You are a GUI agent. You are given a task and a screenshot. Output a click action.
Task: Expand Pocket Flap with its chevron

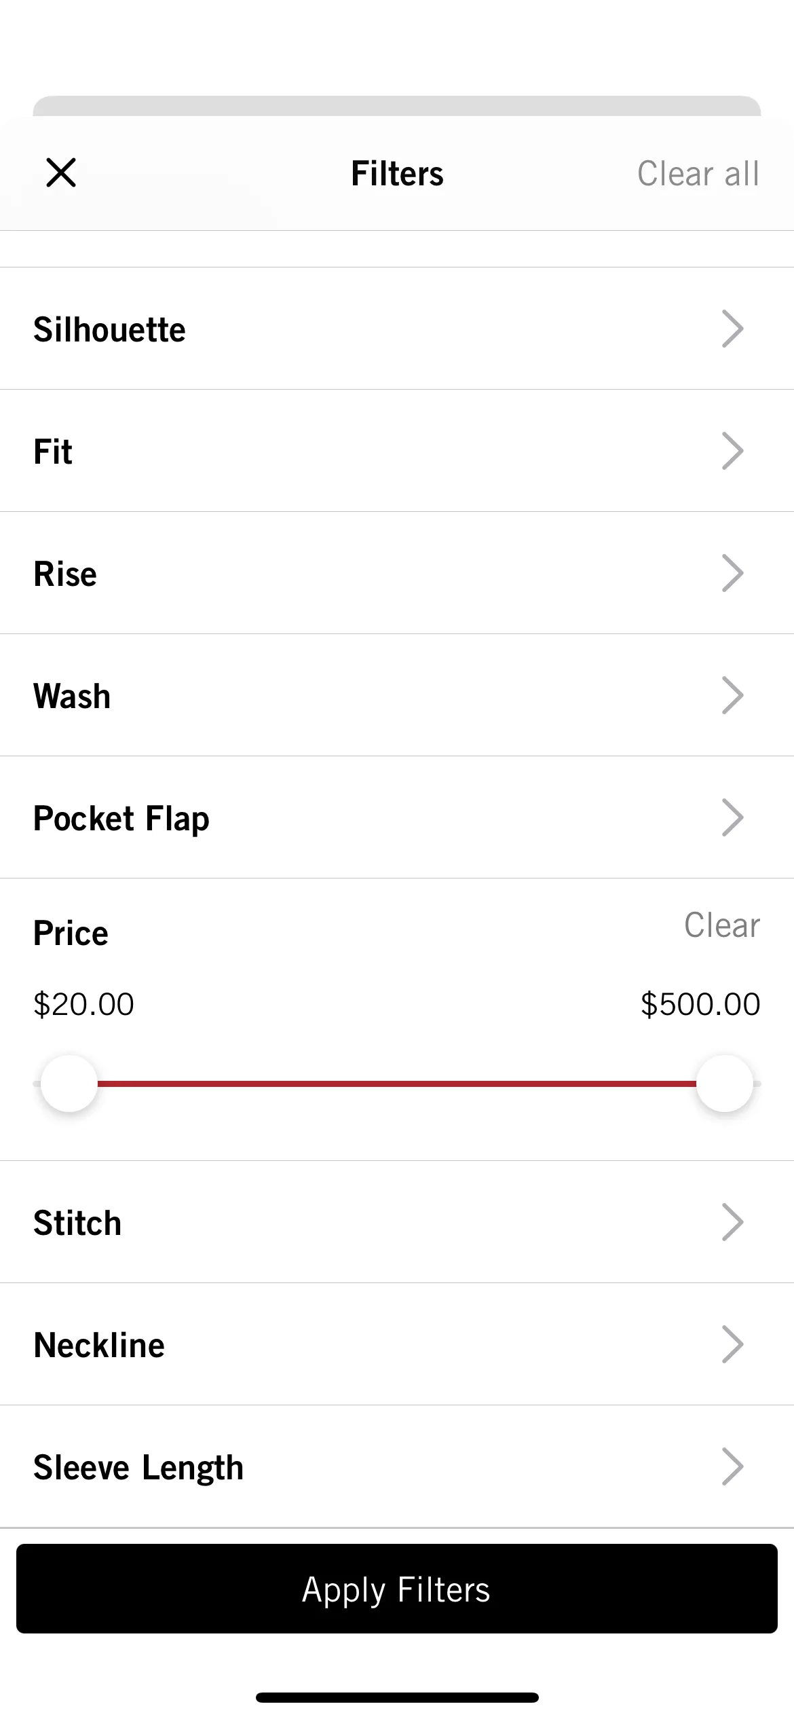click(x=733, y=817)
